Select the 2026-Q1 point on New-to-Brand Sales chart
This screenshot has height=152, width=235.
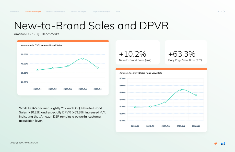pyautogui.click(x=98, y=68)
